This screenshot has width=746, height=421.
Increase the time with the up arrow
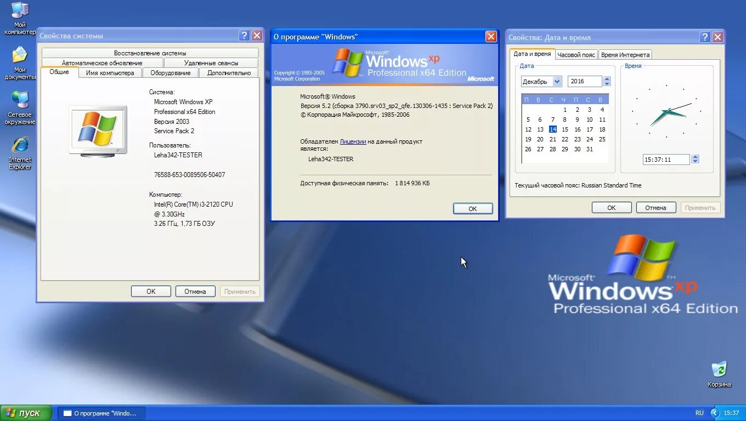695,157
